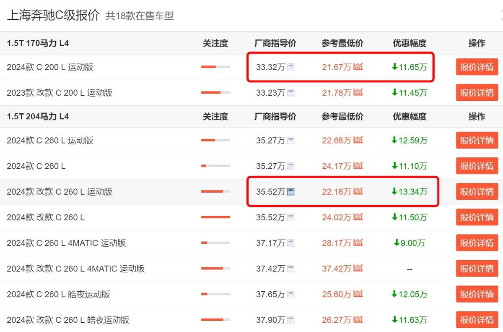Click 报价详情 in the row with 13.34万 discount
The width and height of the screenshot is (503, 332).
coord(477,192)
